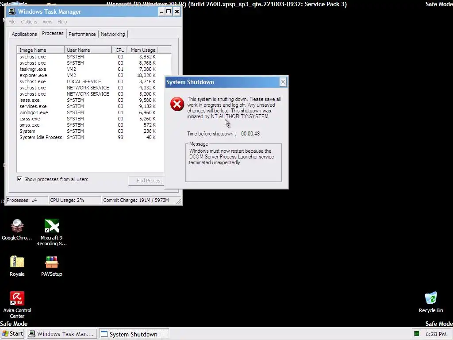Screen dimensions: 453x340
Task: Select the explorer.exe process row
Action: (x=88, y=75)
